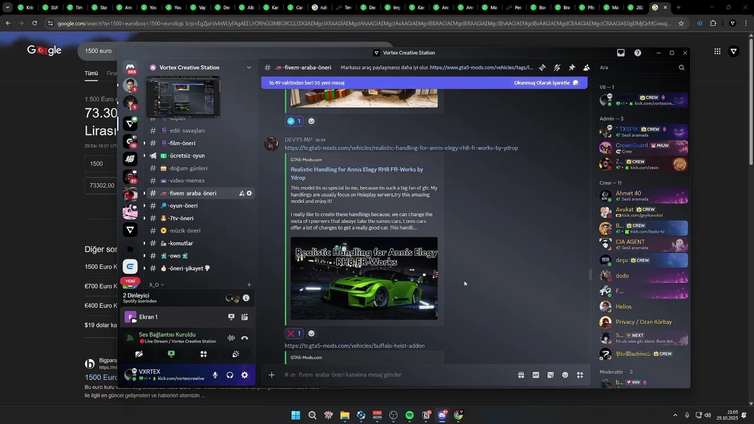Click the Spotify listeners info icon
The height and width of the screenshot is (424, 754).
[246, 298]
